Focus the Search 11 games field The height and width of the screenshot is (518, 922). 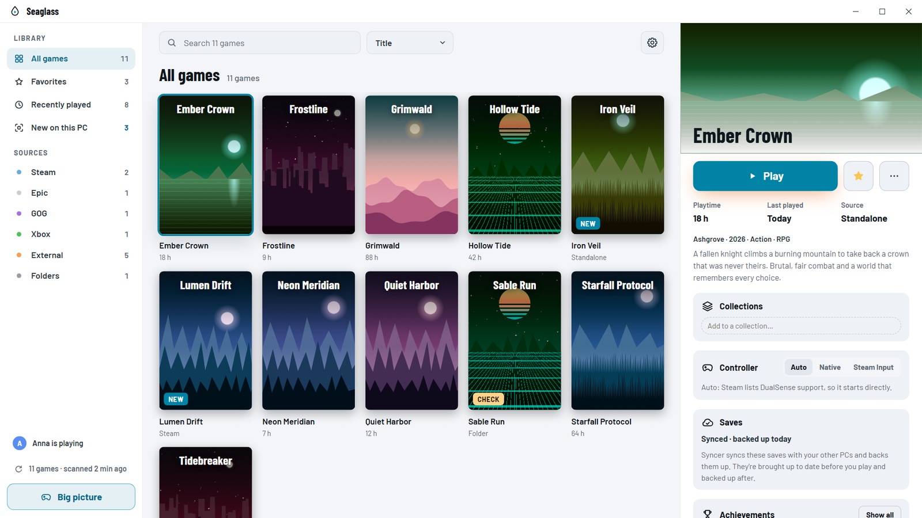[x=260, y=43]
